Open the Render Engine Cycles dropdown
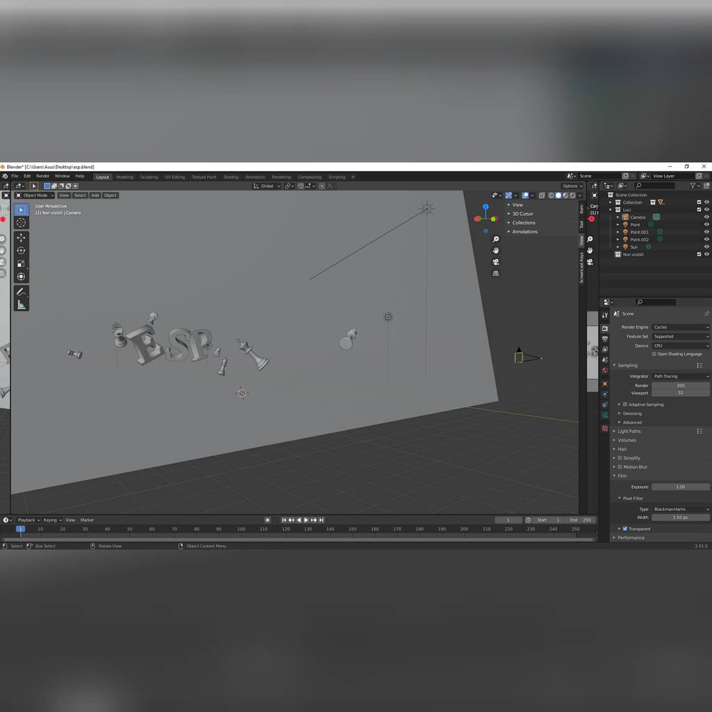This screenshot has height=712, width=712. click(x=681, y=327)
